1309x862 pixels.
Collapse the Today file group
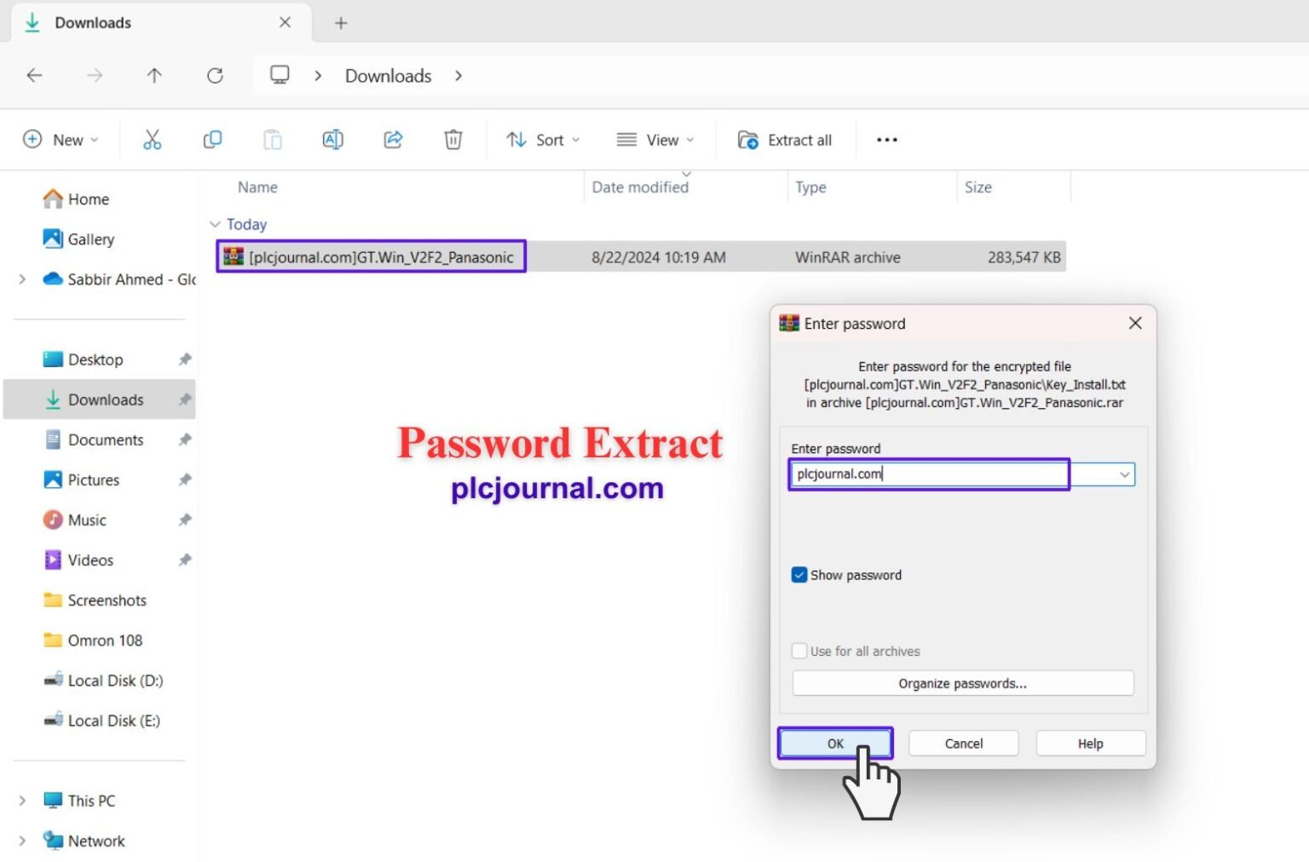(215, 224)
